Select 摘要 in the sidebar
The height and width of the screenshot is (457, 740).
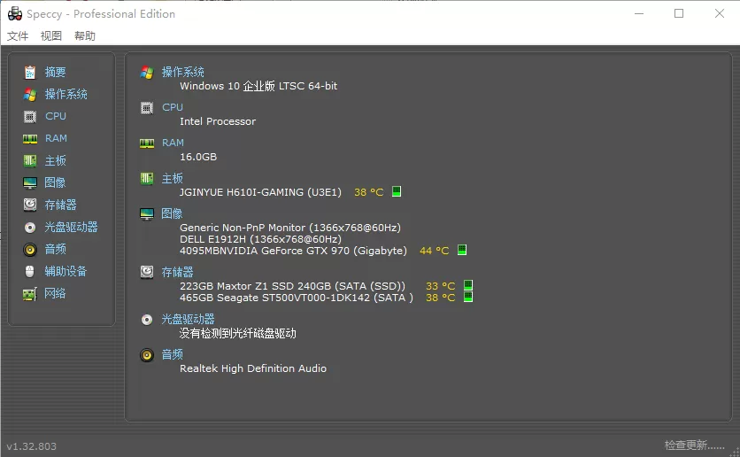pos(55,73)
